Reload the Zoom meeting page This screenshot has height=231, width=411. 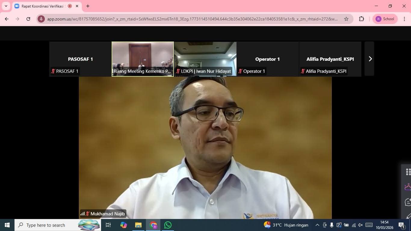pyautogui.click(x=28, y=19)
